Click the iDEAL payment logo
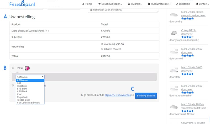The image size is (210, 124). [27, 68]
